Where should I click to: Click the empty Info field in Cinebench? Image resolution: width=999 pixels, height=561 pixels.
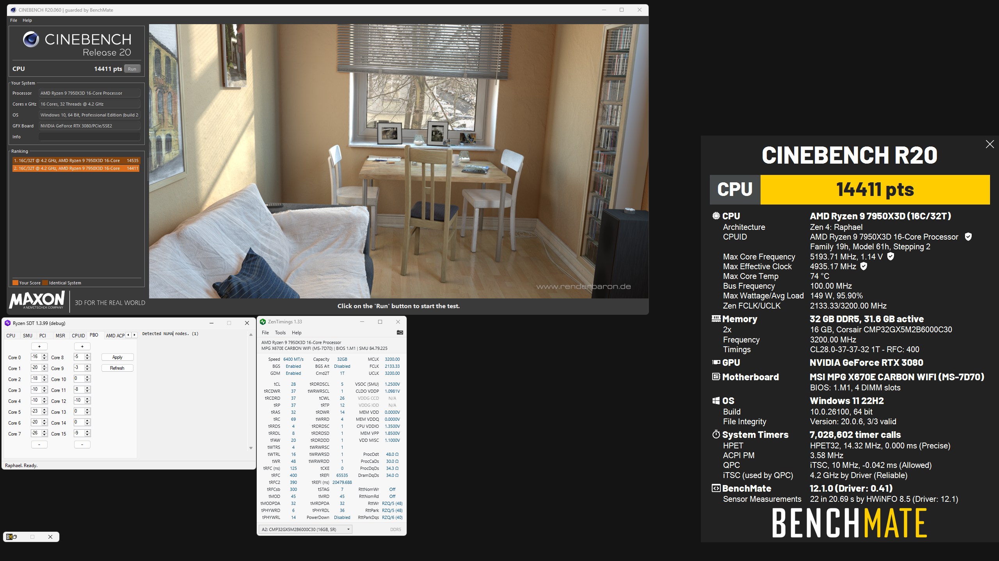(x=89, y=137)
